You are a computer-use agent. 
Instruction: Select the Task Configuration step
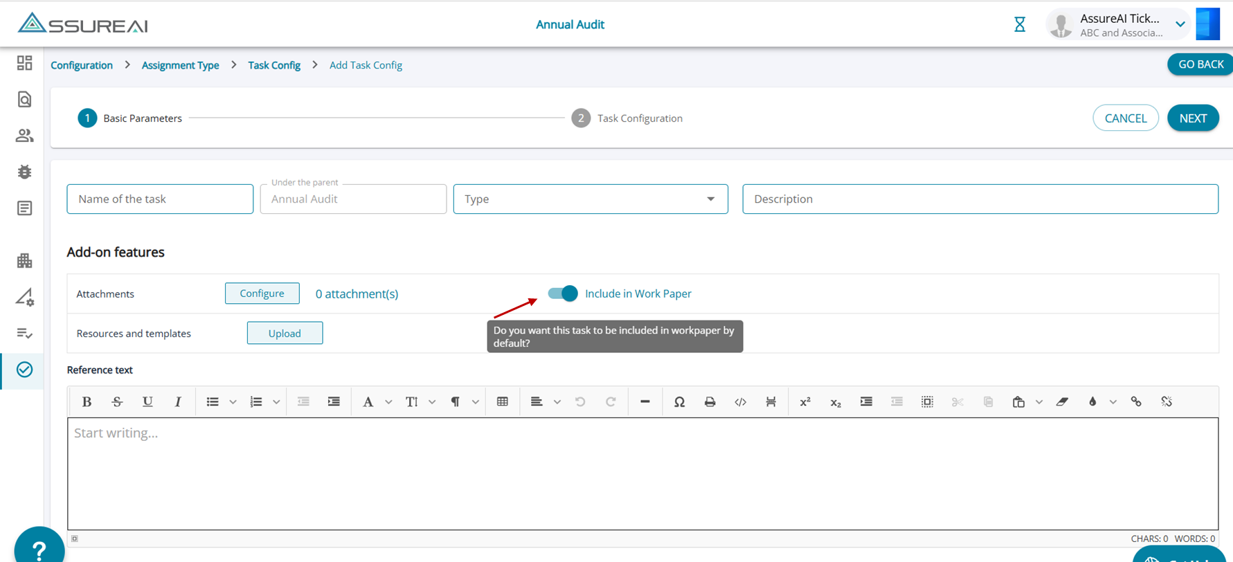[627, 118]
